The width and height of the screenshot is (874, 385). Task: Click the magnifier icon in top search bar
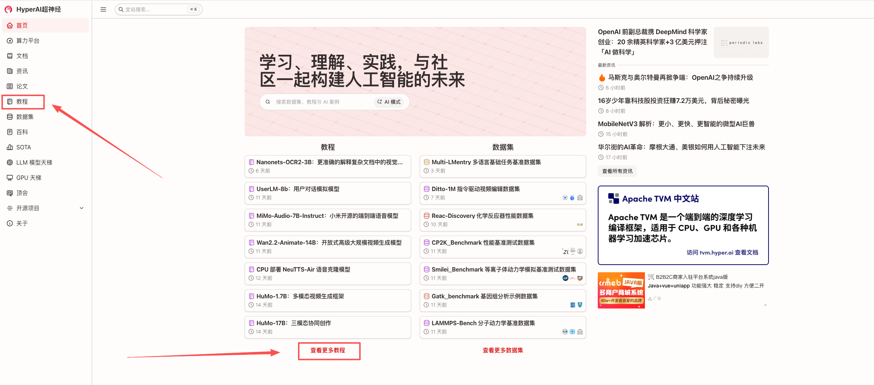[x=121, y=9]
